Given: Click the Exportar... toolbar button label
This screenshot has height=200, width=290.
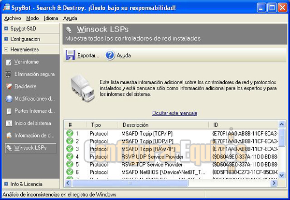Looking at the screenshot, I should 88,55.
